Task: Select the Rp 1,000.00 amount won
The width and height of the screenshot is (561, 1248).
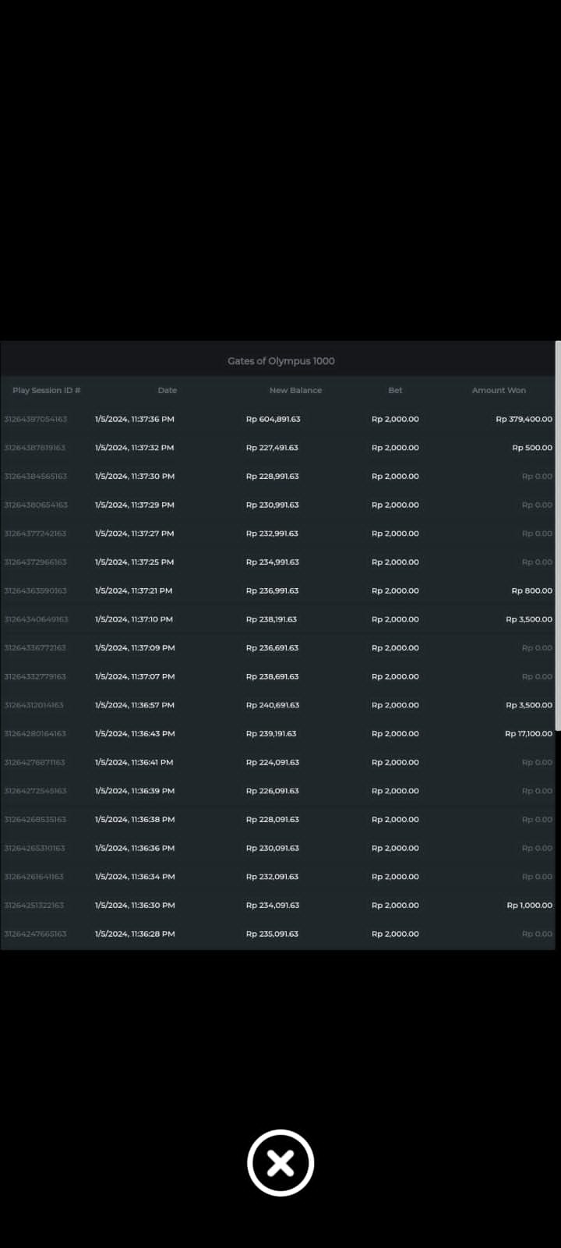Action: tap(529, 905)
